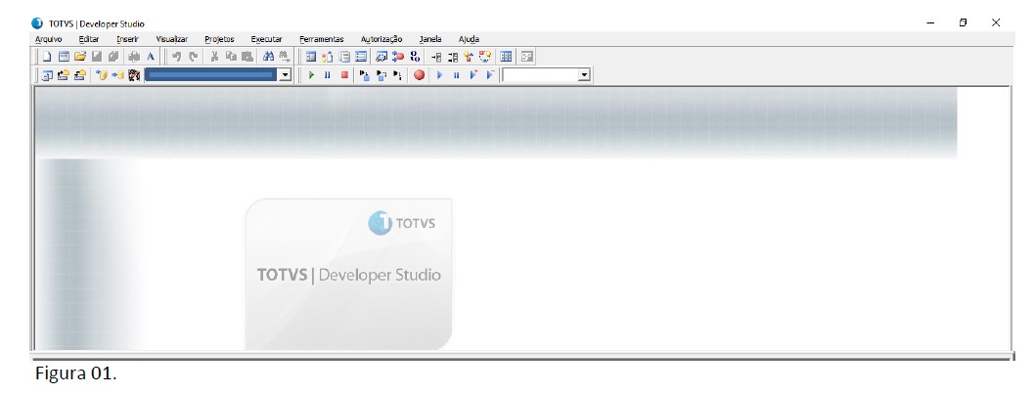Viewport: 1034px width, 394px height.
Task: Click the Redo arrow icon
Action: pos(194,57)
